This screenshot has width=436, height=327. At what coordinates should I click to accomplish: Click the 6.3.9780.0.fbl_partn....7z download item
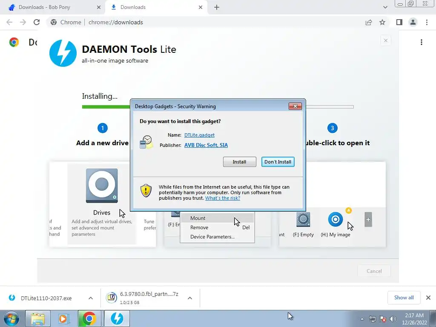145,298
